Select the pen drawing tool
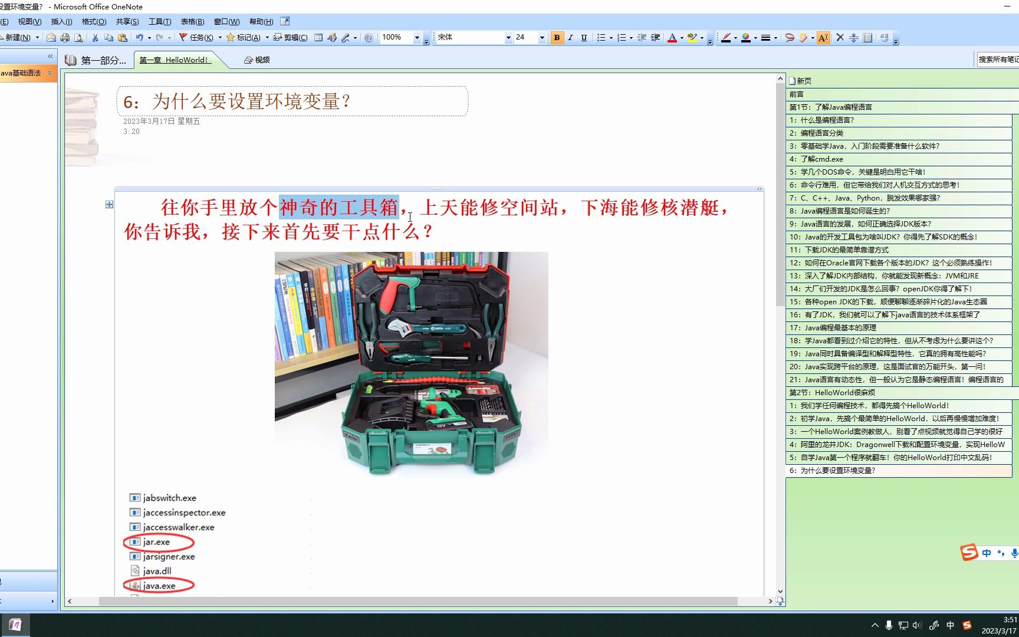This screenshot has width=1019, height=637. pos(727,37)
